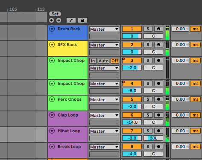Toggle the lock envelopes icon
Screen dimensions: 202x160
(x=82, y=20)
